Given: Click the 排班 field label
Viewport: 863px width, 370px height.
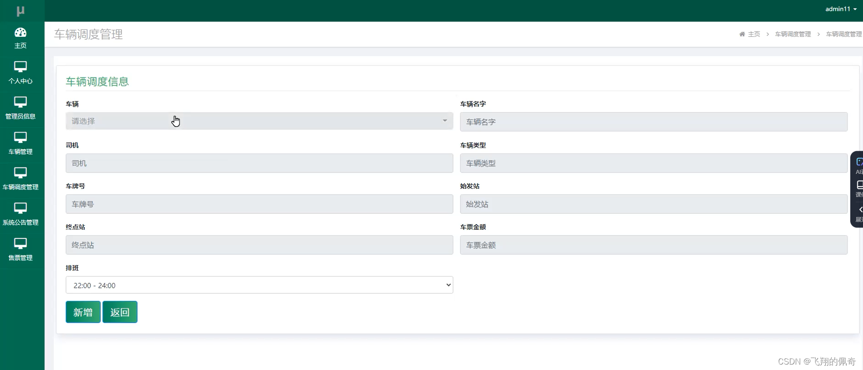Looking at the screenshot, I should click(72, 268).
